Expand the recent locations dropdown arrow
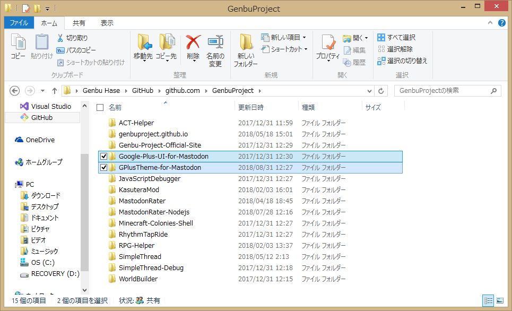Screen dimensions: 512x311 [42, 91]
